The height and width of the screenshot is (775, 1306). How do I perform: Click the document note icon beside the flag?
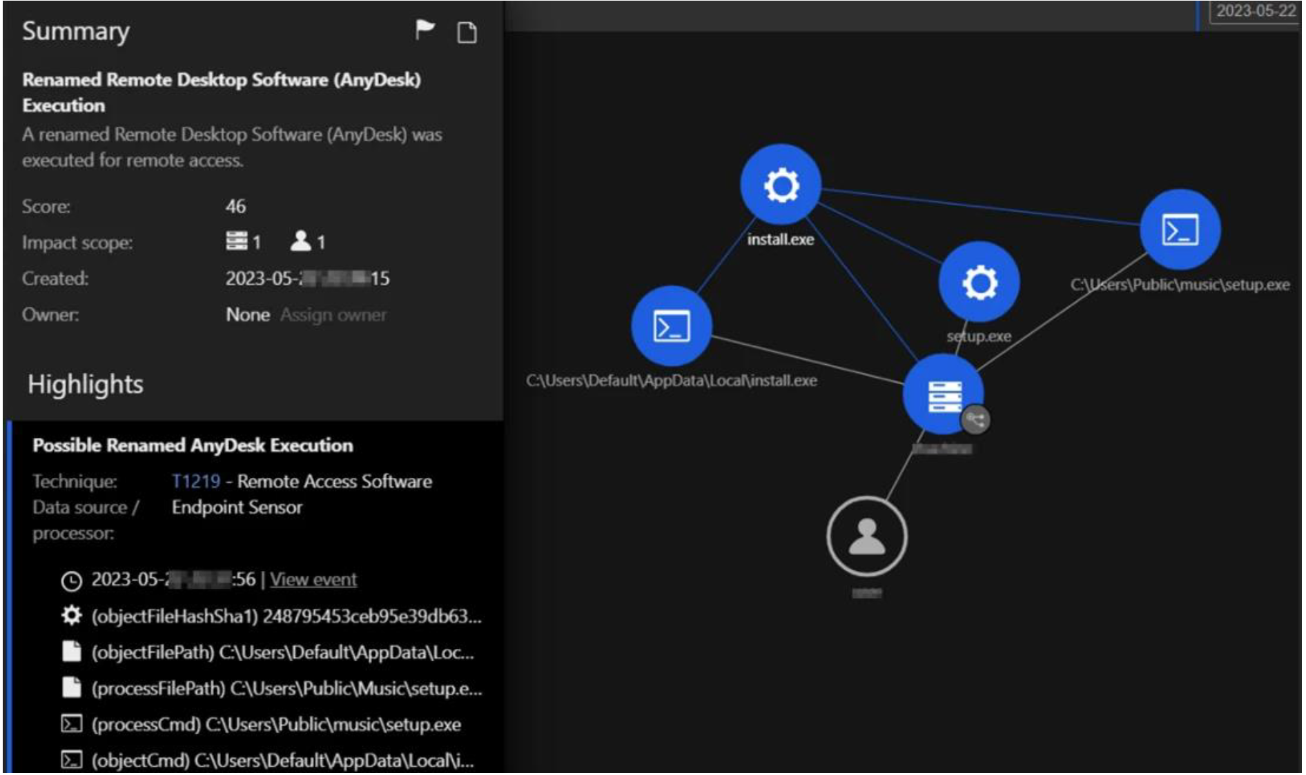click(467, 32)
